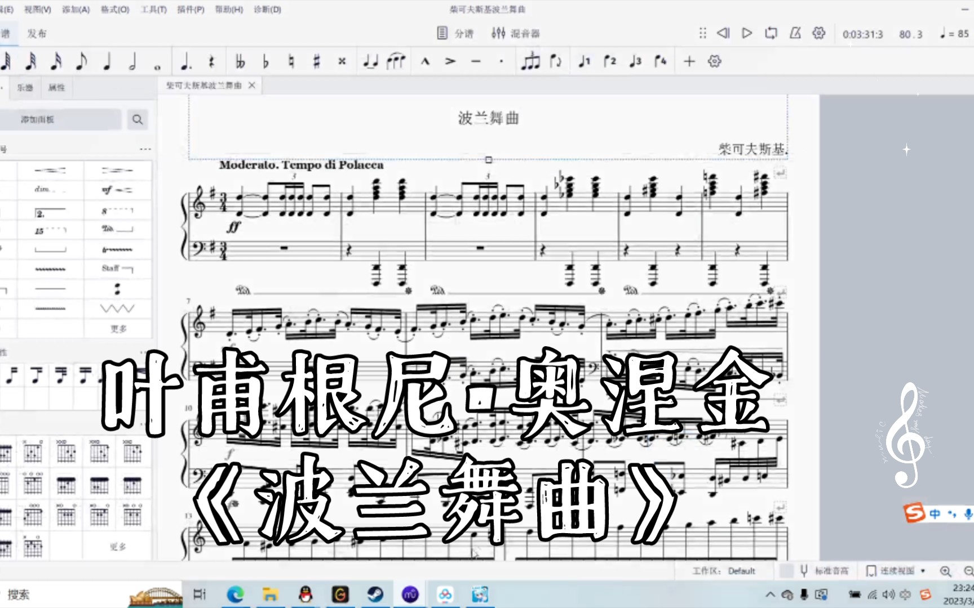Apply double sharp accidental
974x608 pixels.
coord(342,61)
